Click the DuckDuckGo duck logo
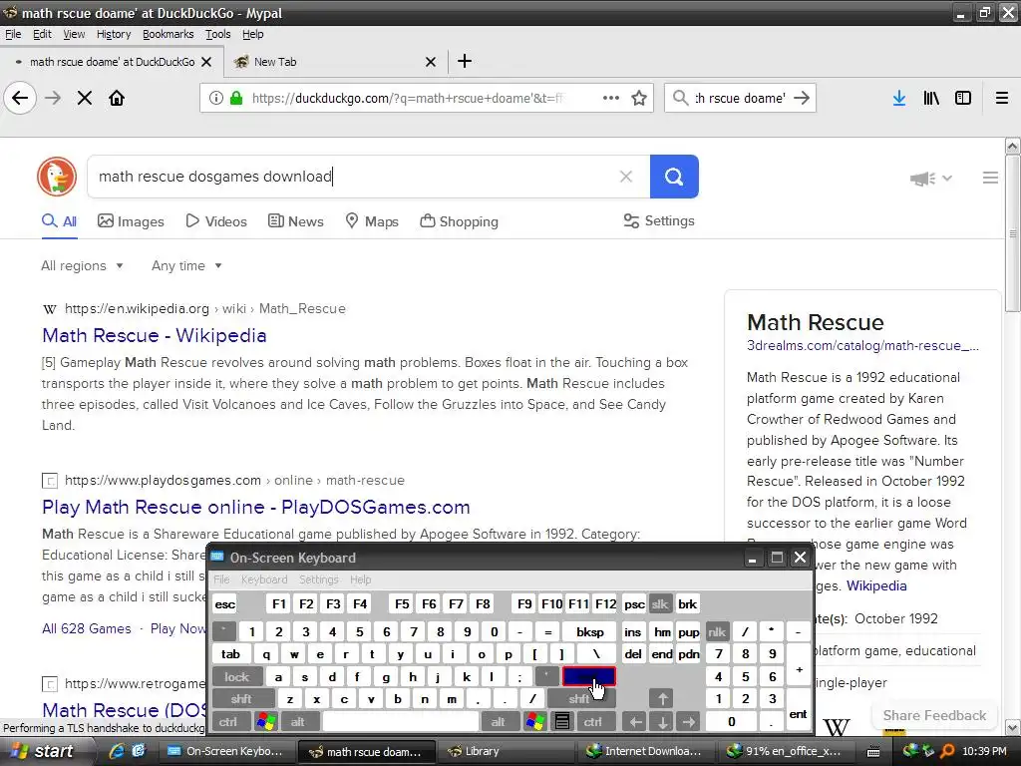1021x766 pixels. (57, 177)
